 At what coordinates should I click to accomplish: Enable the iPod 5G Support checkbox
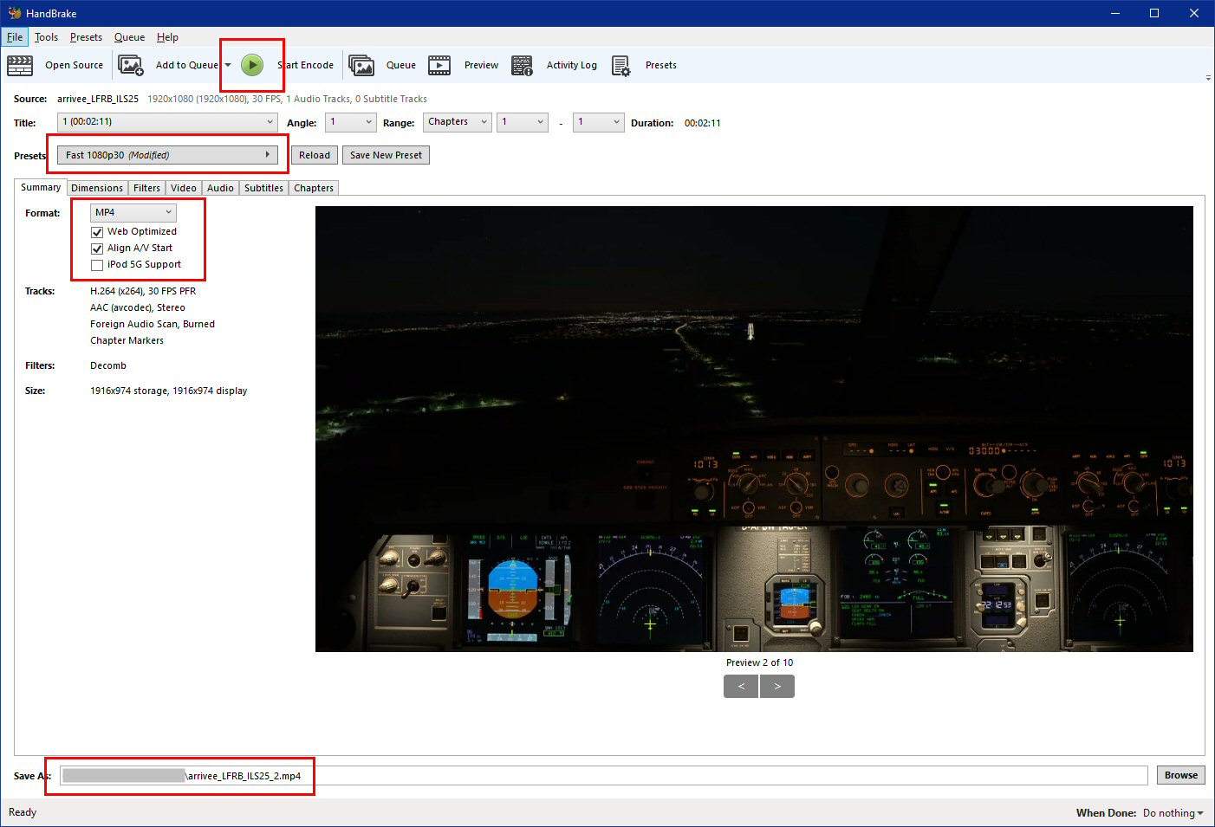(97, 265)
